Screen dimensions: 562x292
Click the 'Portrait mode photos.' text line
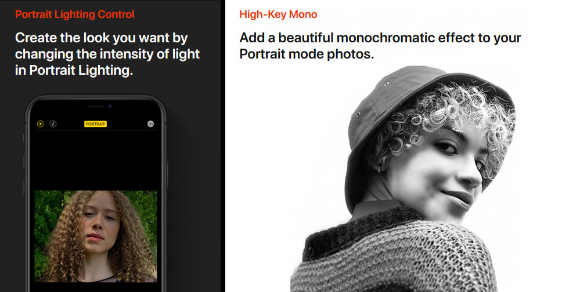click(x=307, y=54)
